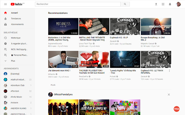
Task: Open title "J'ai démonté mon MAC !"
Action: pyautogui.click(x=59, y=70)
